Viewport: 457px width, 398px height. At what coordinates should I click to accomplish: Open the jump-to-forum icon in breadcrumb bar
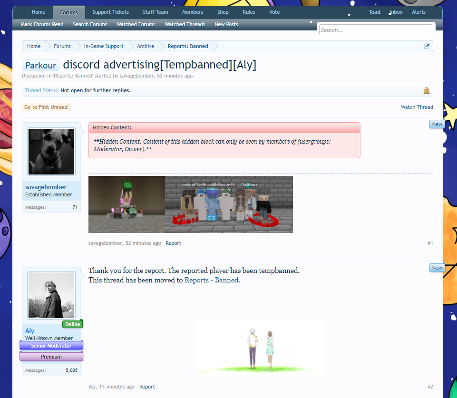point(427,46)
